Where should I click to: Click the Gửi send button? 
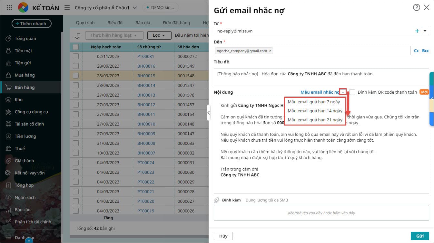pyautogui.click(x=419, y=236)
